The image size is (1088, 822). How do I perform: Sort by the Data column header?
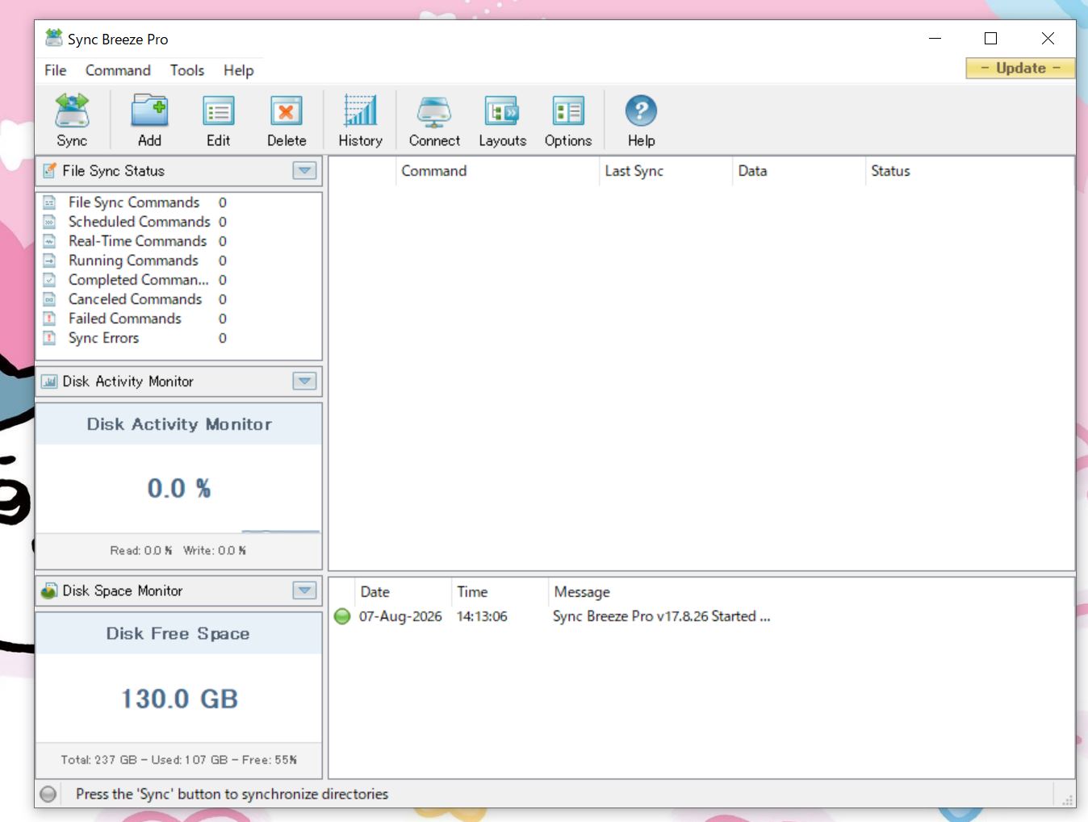pyautogui.click(x=799, y=171)
